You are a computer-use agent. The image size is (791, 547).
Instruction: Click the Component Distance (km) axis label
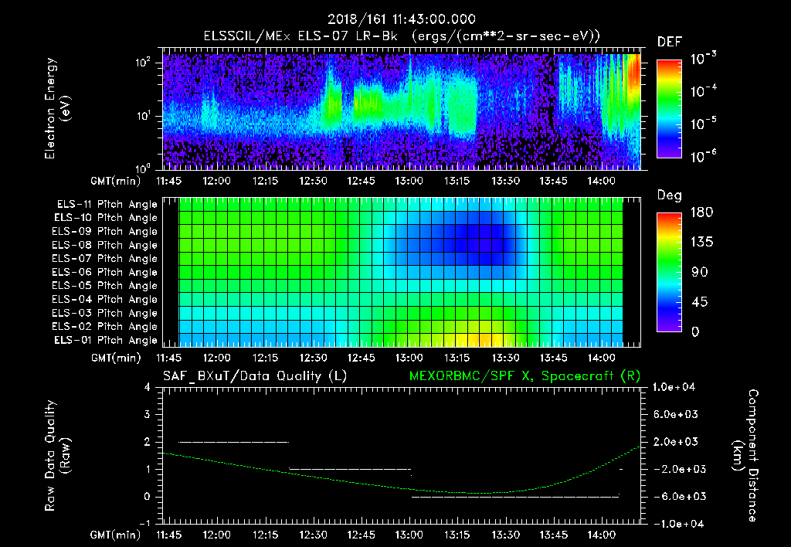pyautogui.click(x=745, y=456)
